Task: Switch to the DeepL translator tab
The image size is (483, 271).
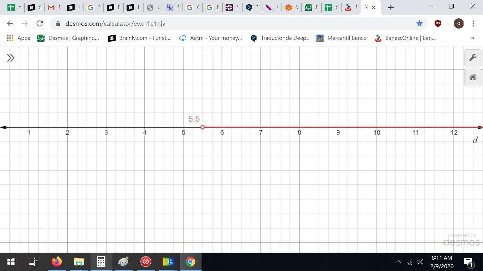Action: coord(252,7)
